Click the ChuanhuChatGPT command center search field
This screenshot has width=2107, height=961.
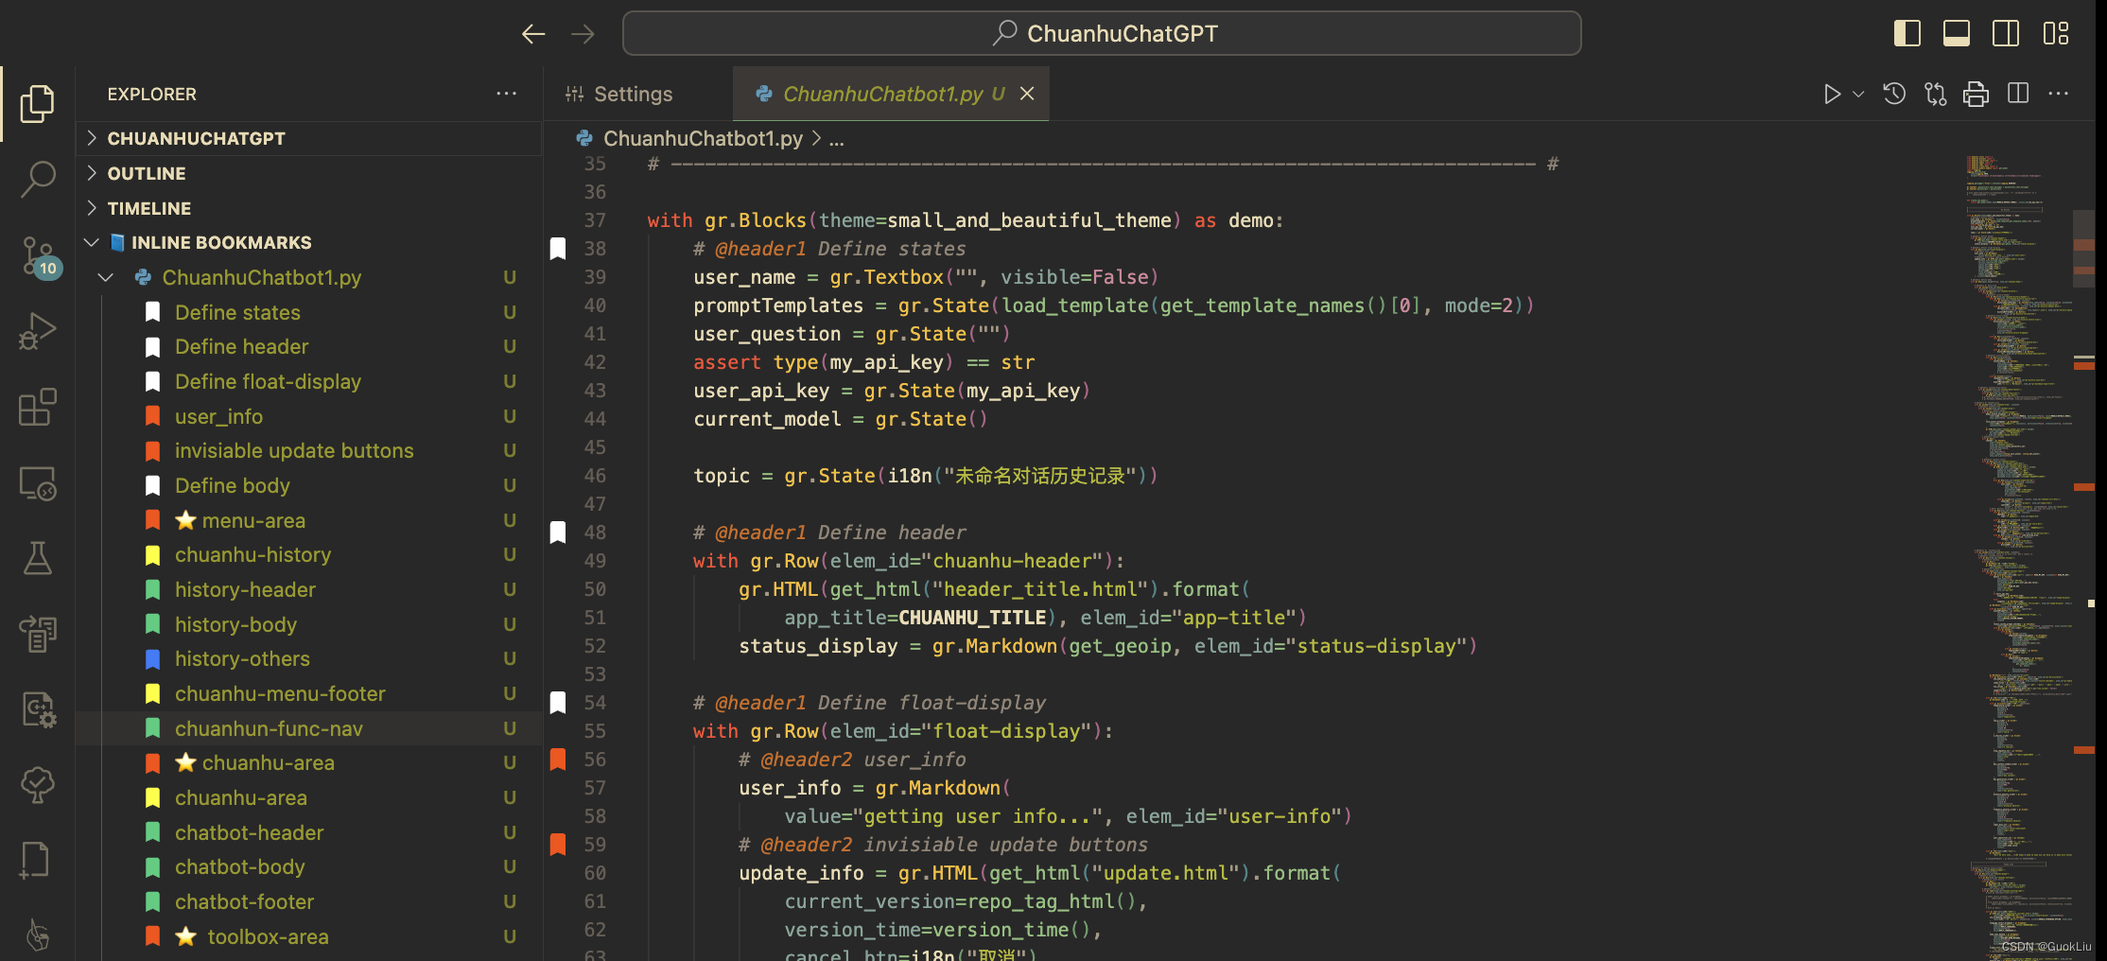click(1101, 32)
